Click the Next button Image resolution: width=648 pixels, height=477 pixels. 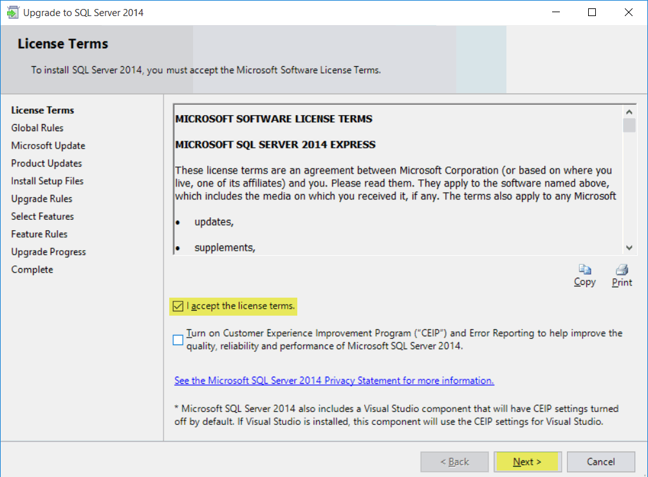[527, 462]
